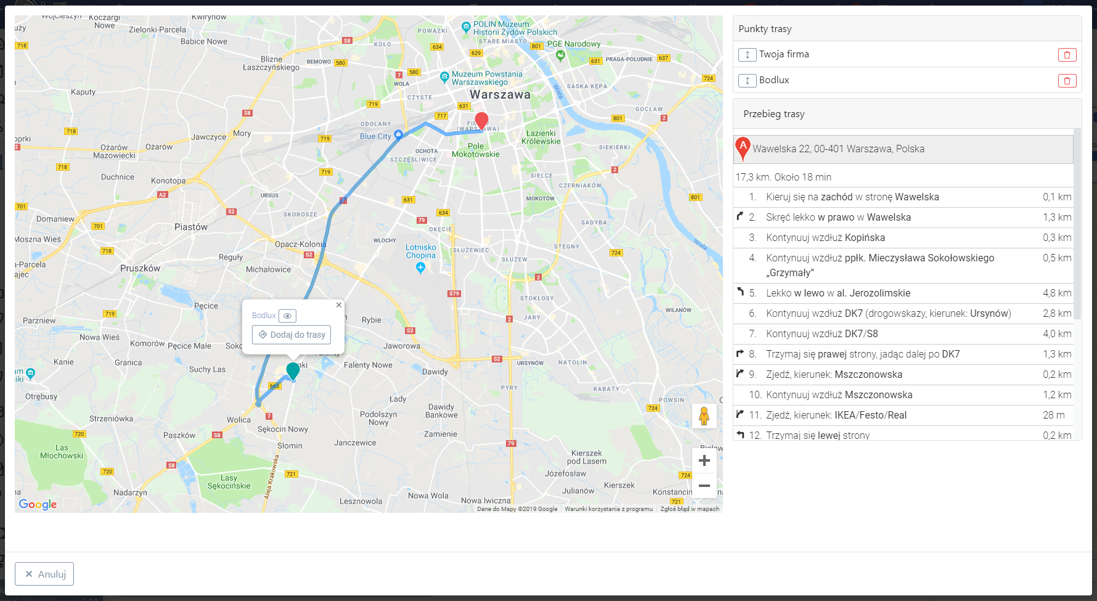Close the Bodlux map popup
1097x601 pixels.
click(338, 305)
